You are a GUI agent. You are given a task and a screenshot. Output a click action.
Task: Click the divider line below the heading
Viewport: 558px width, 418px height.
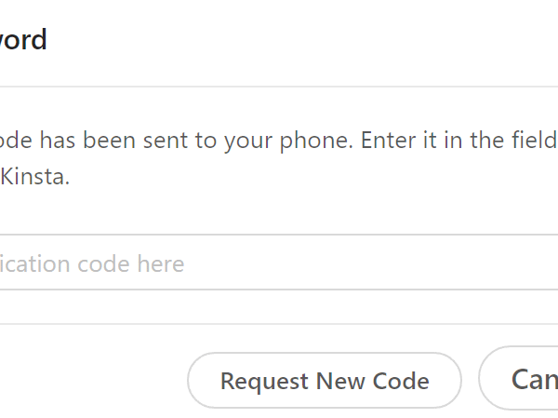point(279,87)
